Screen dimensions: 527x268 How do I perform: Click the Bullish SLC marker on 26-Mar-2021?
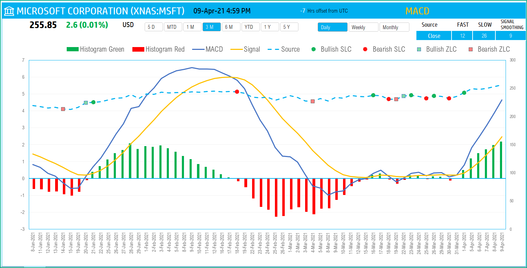(x=434, y=96)
